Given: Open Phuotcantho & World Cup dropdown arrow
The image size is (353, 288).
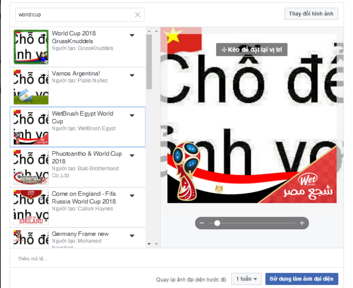Looking at the screenshot, I should point(132,156).
